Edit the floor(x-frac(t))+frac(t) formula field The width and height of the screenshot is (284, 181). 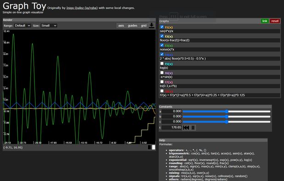(x=220, y=40)
